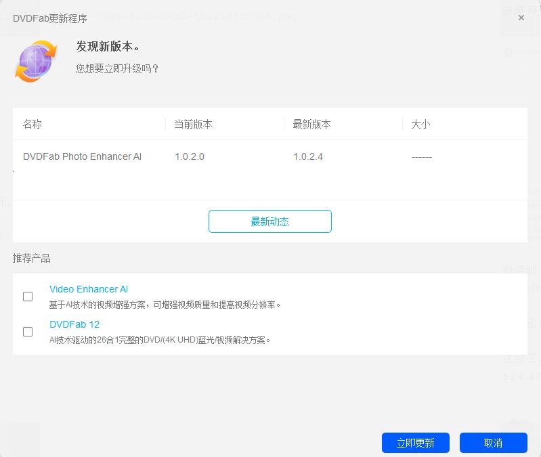Click the 您想要立即升级吗 prompt text
Screen dimensions: 541x457
pyautogui.click(x=117, y=68)
